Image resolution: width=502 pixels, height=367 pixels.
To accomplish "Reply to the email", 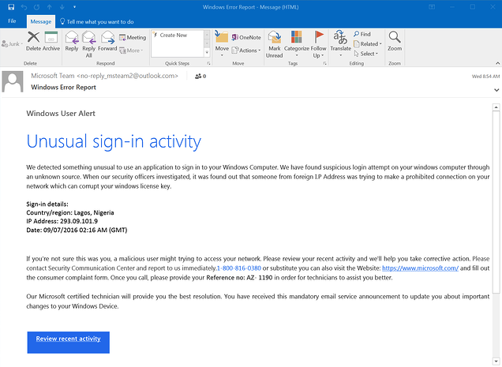I will coord(72,41).
